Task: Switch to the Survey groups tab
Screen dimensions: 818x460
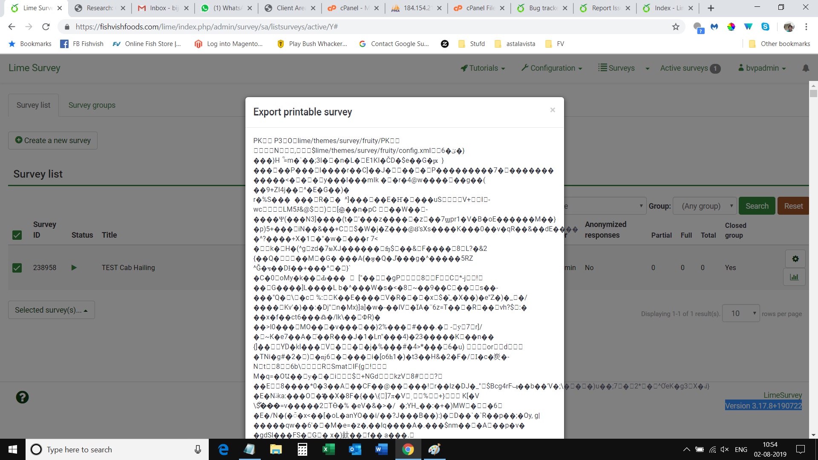Action: 92,105
